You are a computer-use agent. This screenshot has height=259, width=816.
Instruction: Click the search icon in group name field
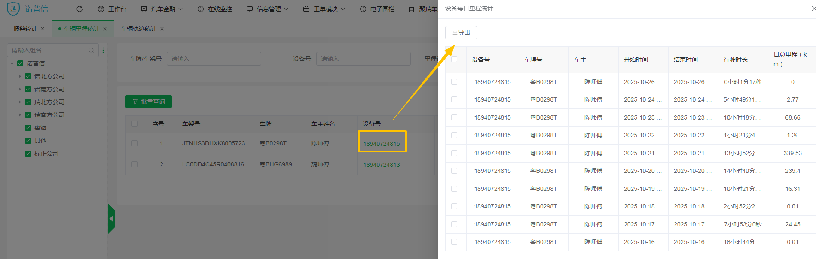pyautogui.click(x=91, y=50)
